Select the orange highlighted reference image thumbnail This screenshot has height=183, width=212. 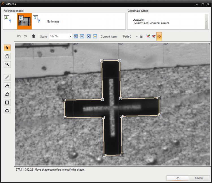coord(24,21)
